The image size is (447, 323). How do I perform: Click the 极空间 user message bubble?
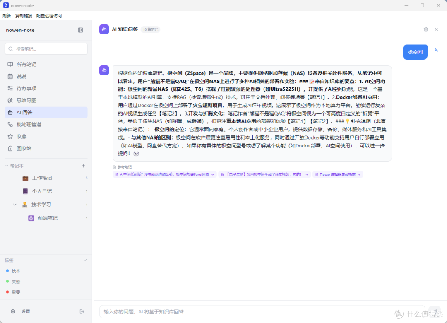[x=415, y=52]
